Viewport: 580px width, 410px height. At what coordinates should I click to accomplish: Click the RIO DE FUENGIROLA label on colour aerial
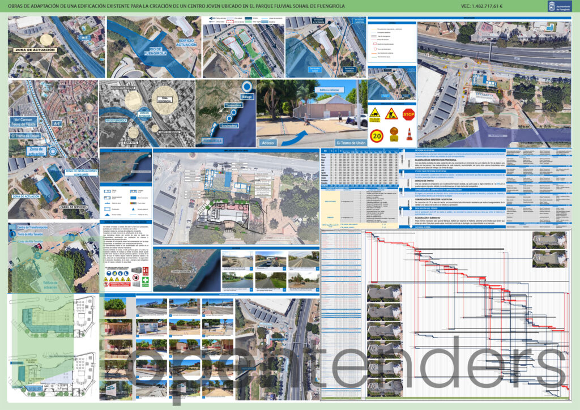coord(156,52)
